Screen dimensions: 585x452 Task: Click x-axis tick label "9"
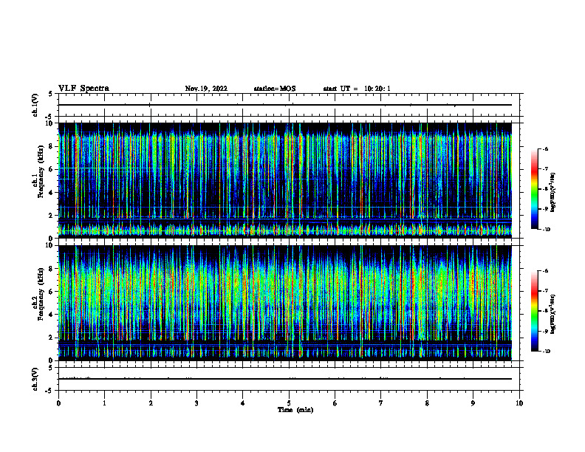tap(473, 403)
